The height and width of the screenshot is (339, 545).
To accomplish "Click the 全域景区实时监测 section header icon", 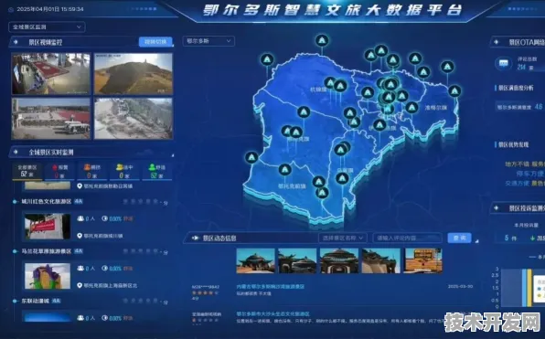I will click(16, 152).
